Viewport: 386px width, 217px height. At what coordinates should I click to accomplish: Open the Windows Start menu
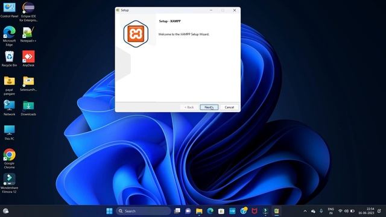point(109,211)
